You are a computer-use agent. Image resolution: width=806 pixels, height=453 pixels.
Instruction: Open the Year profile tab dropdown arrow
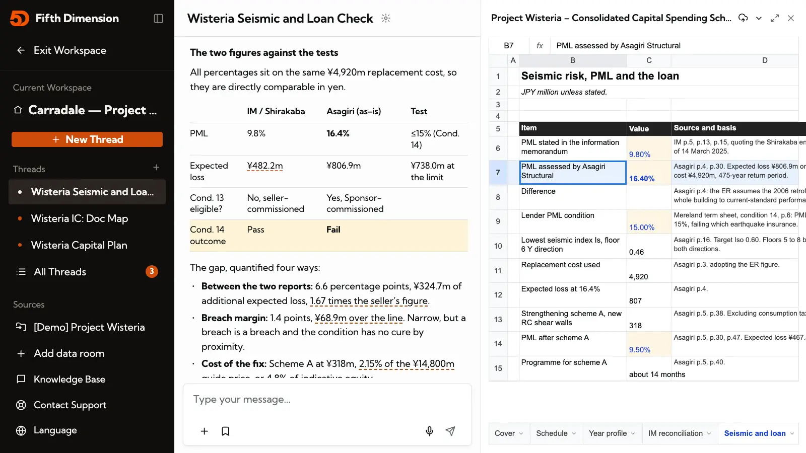(633, 433)
